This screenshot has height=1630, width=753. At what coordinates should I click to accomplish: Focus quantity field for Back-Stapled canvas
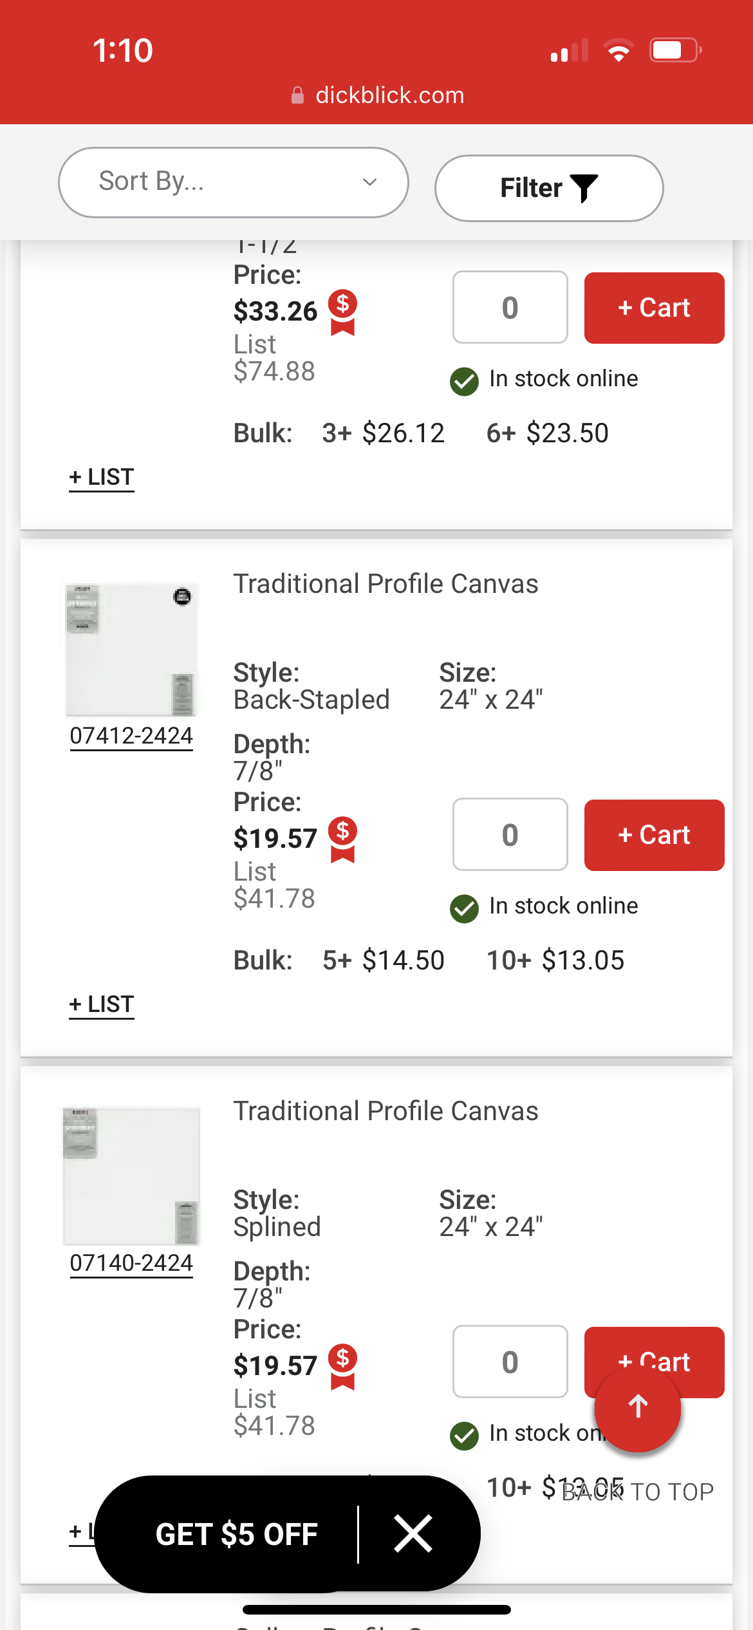510,835
